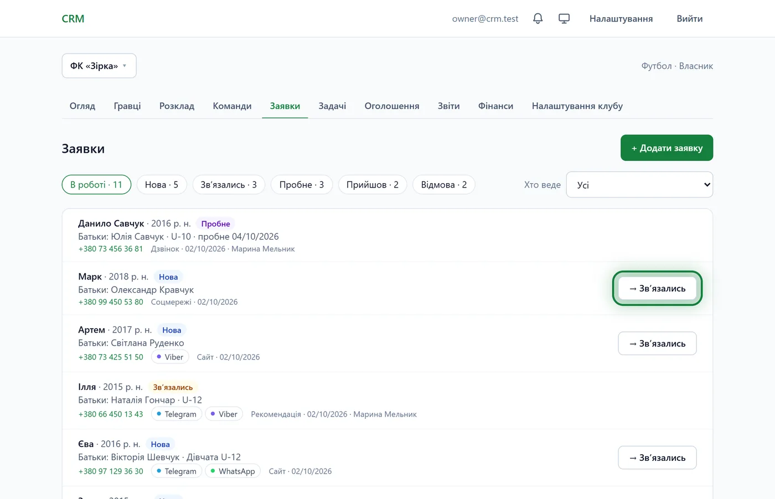Open the Задачі tab
The height and width of the screenshot is (499, 775).
coord(332,106)
